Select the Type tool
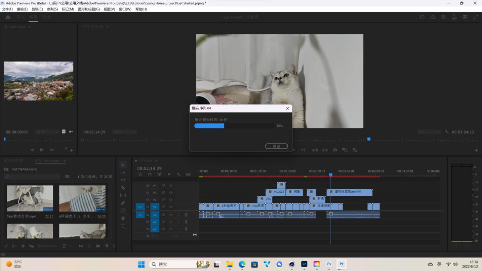Image resolution: width=482 pixels, height=271 pixels. [x=123, y=226]
